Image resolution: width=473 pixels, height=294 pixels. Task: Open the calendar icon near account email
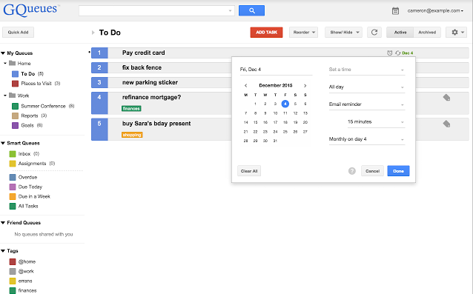pyautogui.click(x=395, y=11)
